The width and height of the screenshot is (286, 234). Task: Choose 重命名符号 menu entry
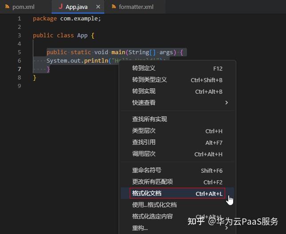tap(177, 171)
